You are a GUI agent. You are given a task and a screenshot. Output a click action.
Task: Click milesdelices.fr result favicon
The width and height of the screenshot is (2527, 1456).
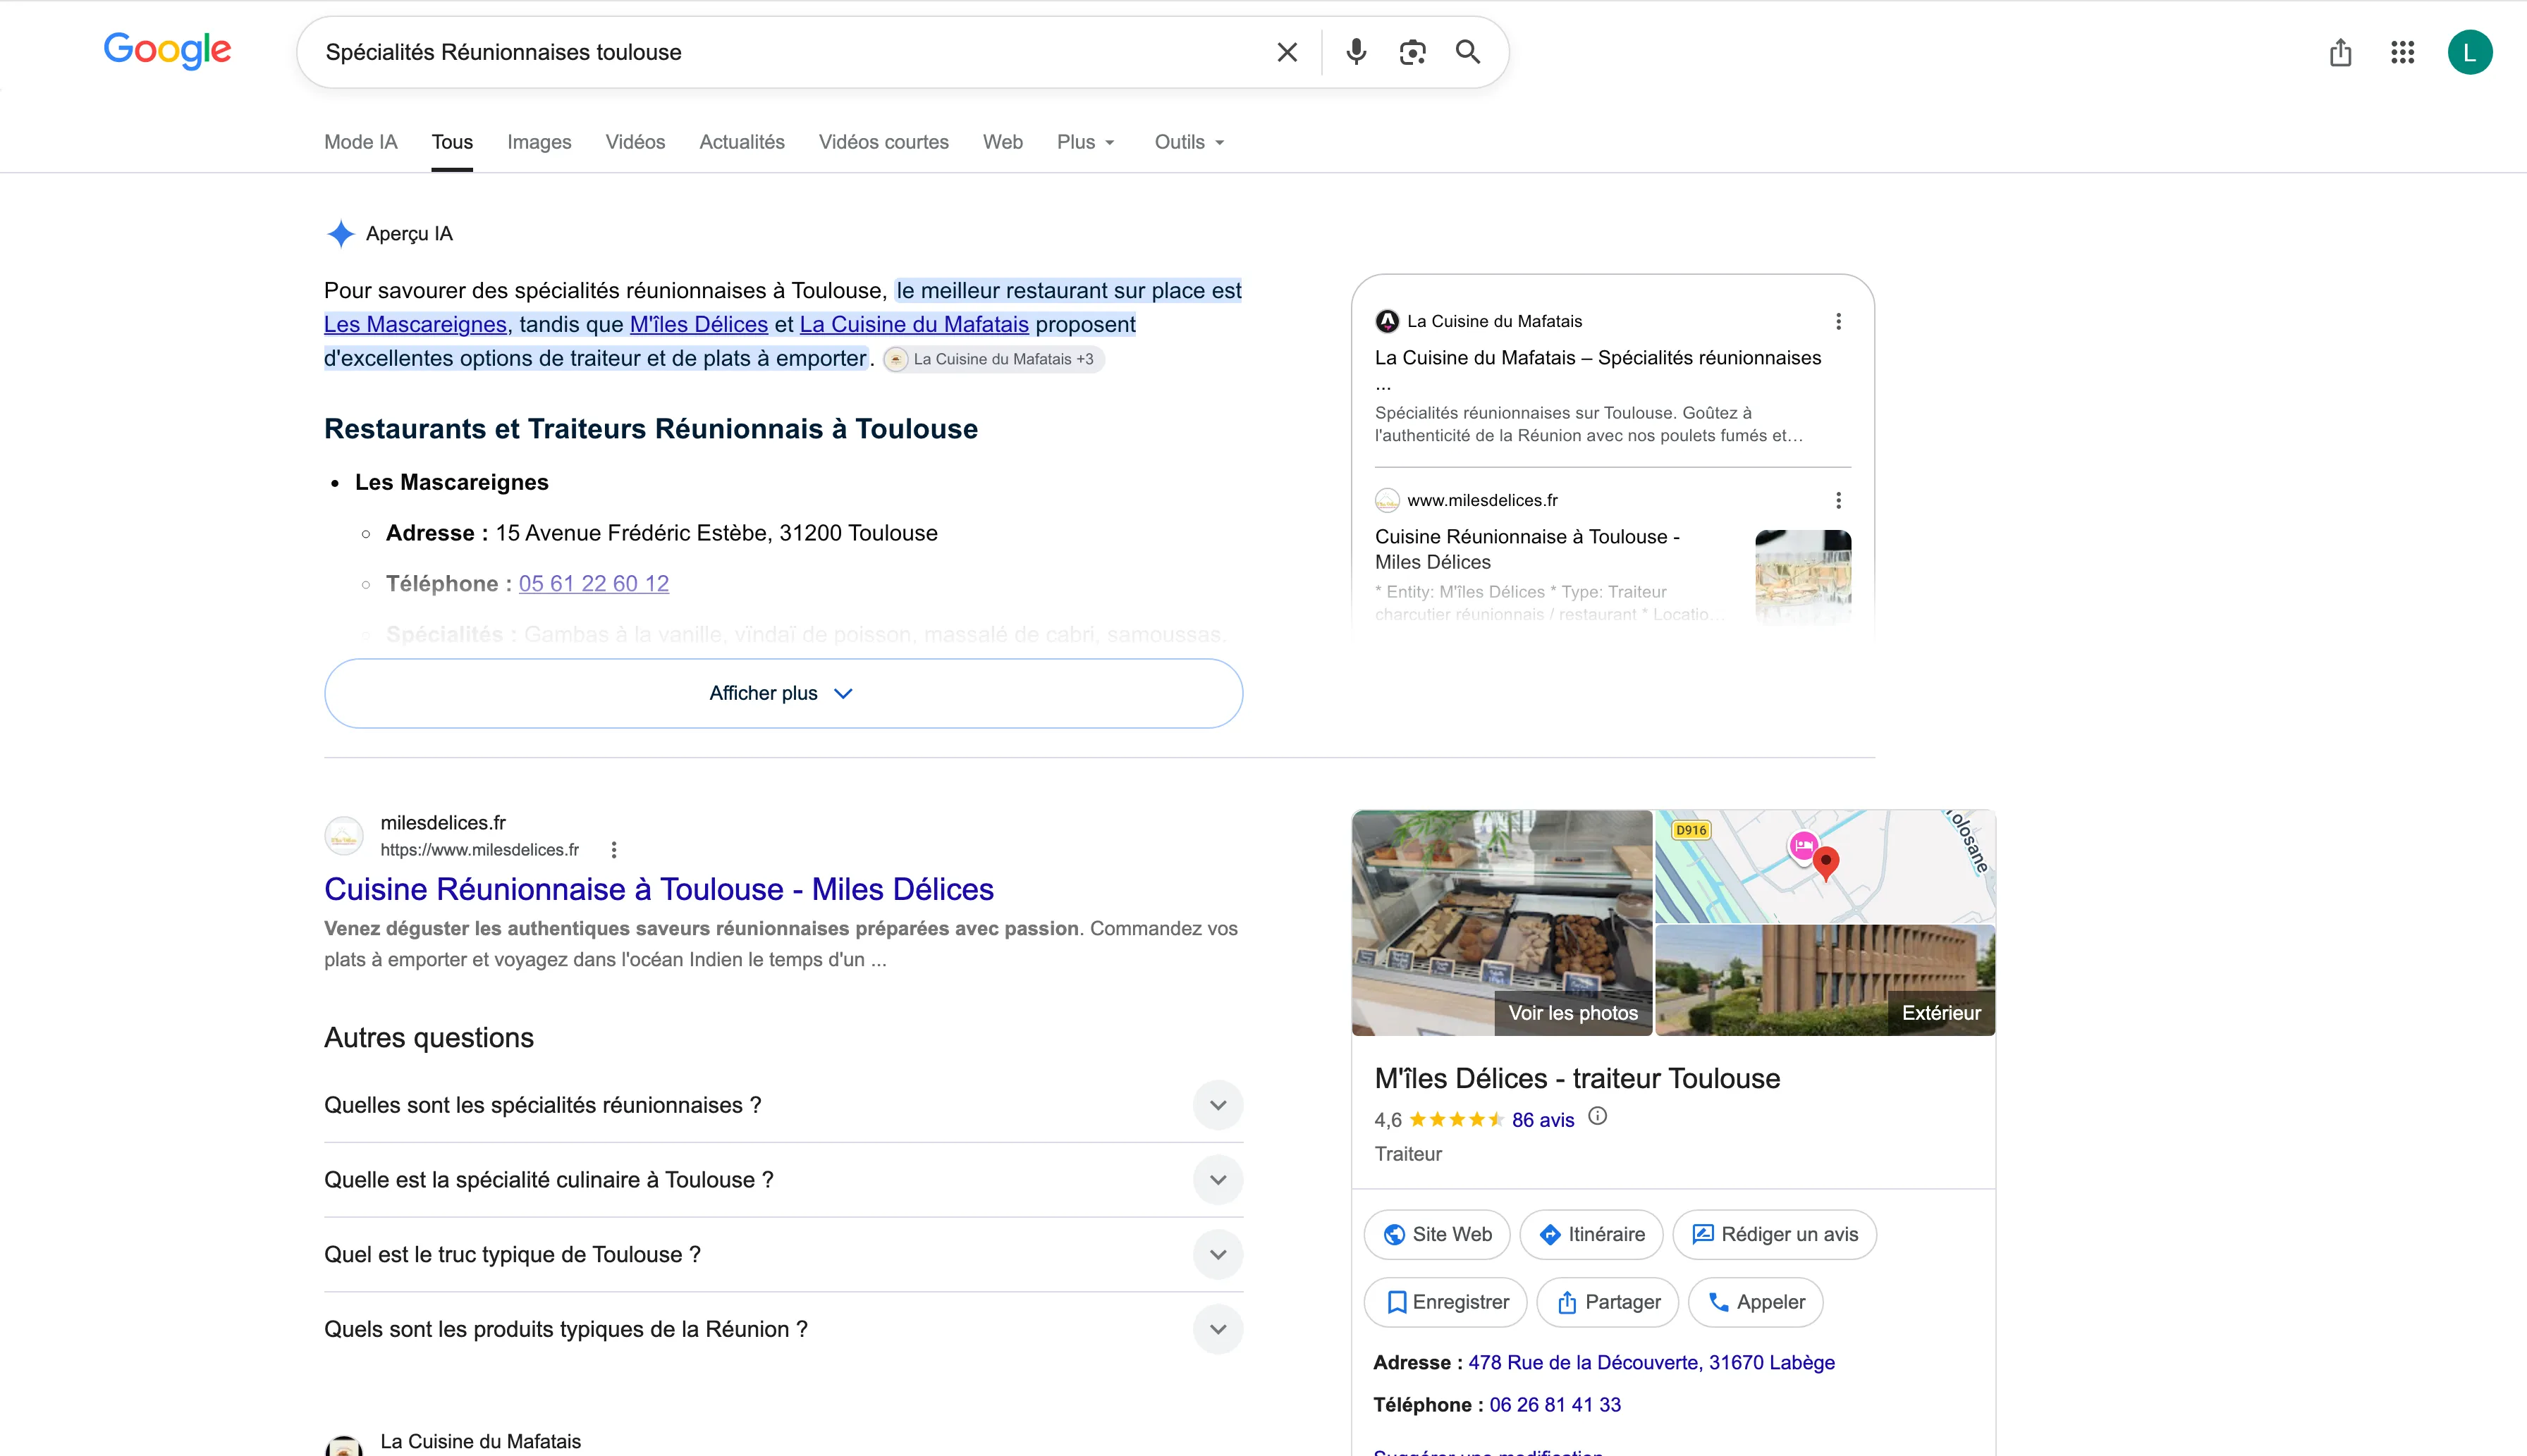pyautogui.click(x=343, y=837)
